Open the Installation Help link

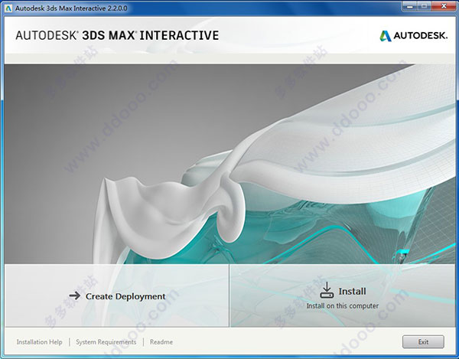(39, 341)
